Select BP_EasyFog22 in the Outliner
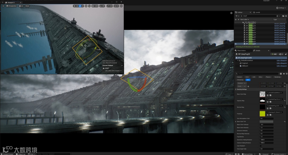 [251, 42]
